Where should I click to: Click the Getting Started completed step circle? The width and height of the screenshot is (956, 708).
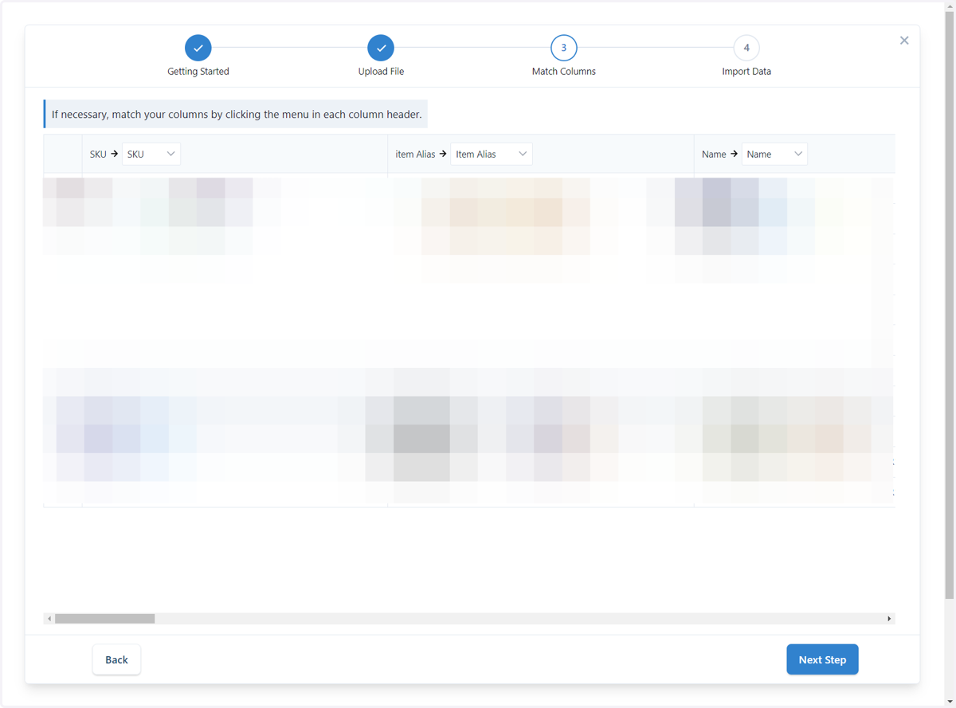(x=198, y=48)
